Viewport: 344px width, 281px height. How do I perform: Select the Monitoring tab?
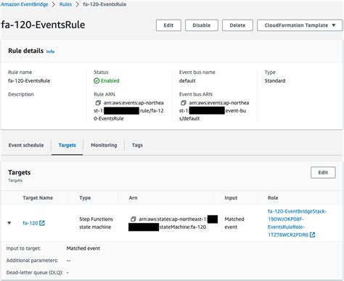[x=104, y=145]
